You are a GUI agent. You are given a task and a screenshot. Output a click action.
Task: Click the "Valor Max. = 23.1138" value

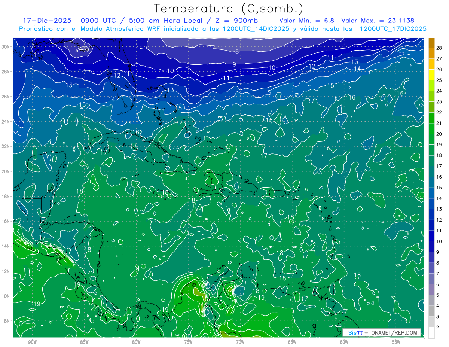pos(378,21)
